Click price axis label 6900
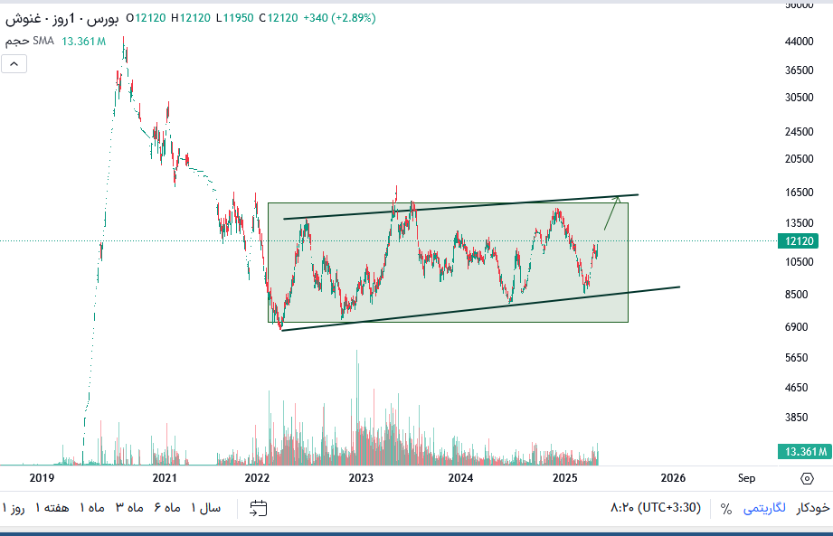This screenshot has height=536, width=833. (x=796, y=327)
